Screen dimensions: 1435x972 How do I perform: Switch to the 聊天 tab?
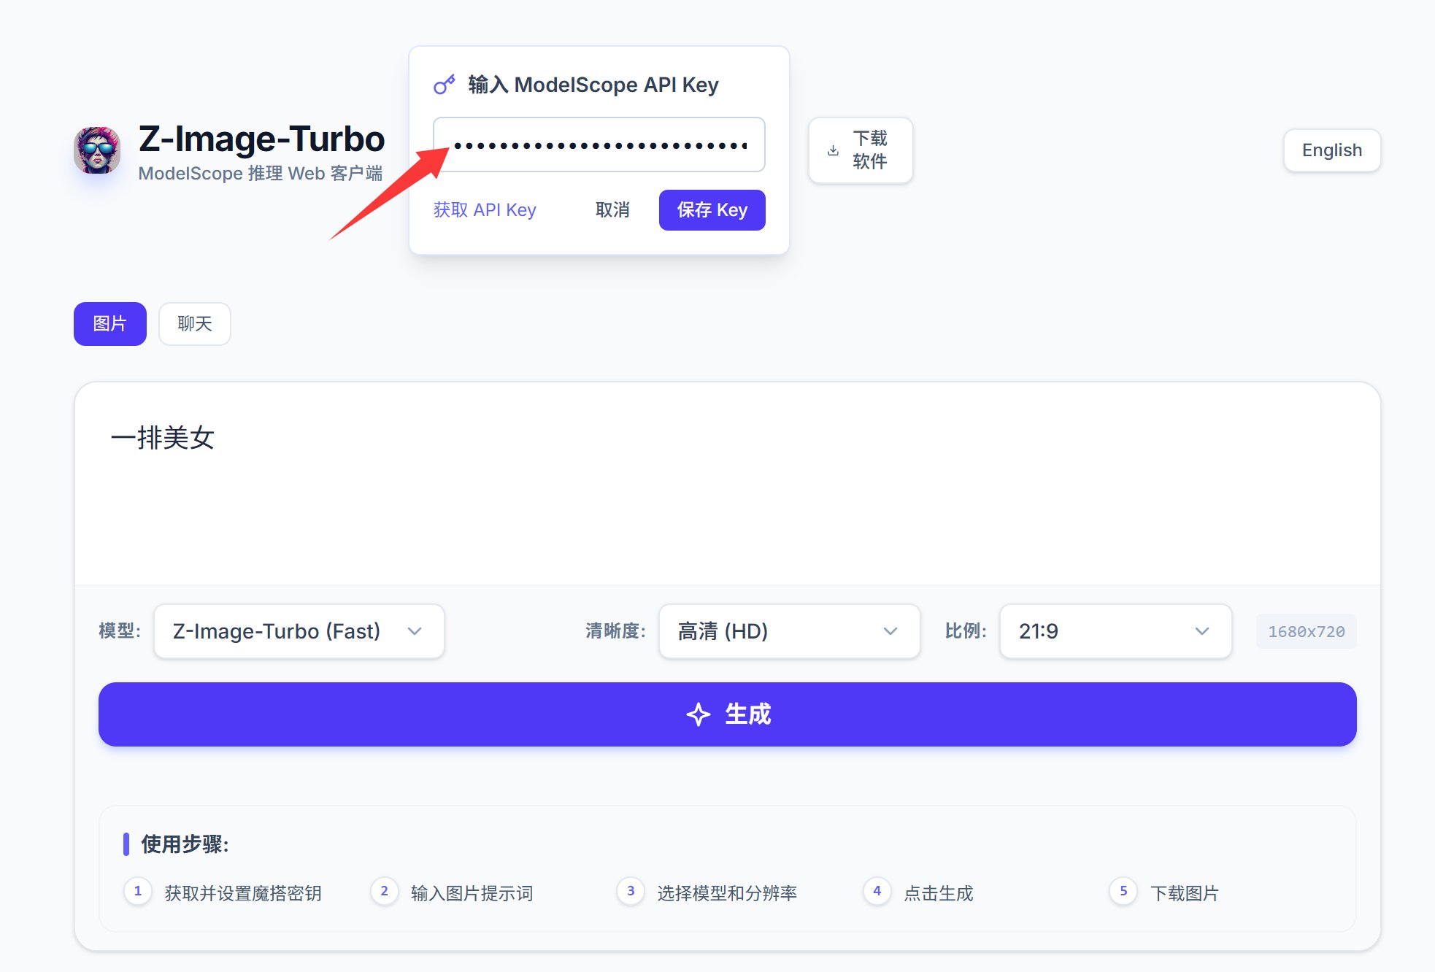195,324
